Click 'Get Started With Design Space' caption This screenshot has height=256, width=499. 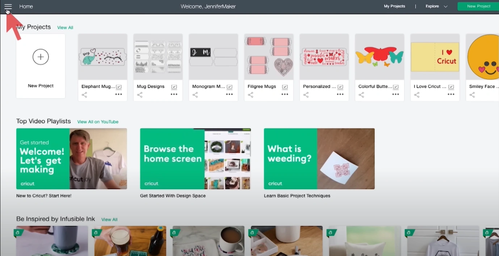173,196
